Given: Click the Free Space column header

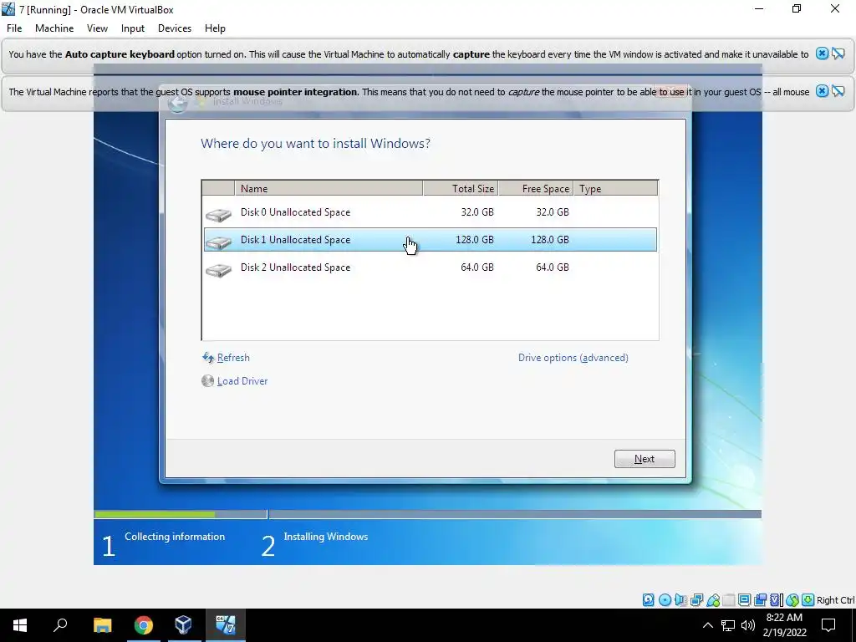Looking at the screenshot, I should 536,188.
